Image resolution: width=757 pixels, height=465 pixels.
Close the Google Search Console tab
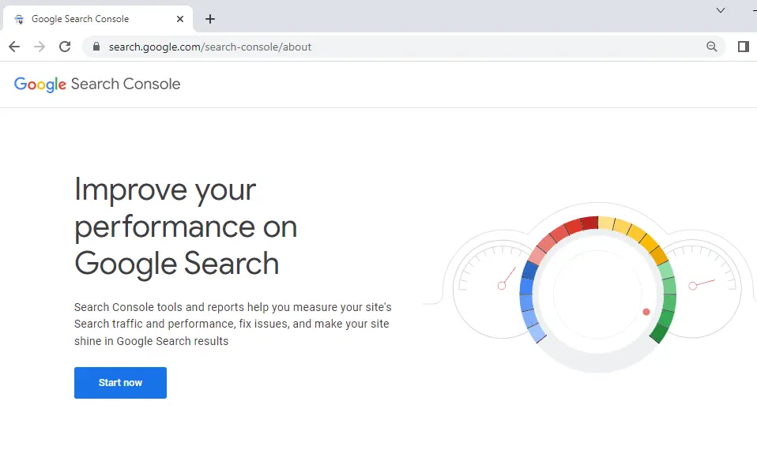180,18
